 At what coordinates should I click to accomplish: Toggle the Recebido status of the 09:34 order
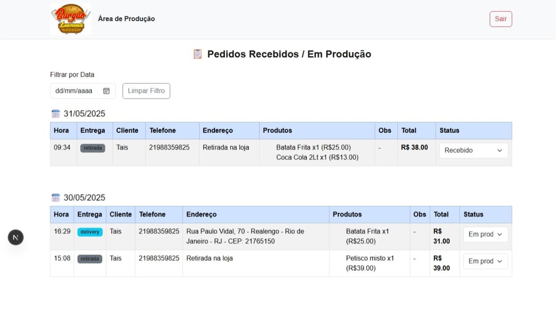[473, 150]
